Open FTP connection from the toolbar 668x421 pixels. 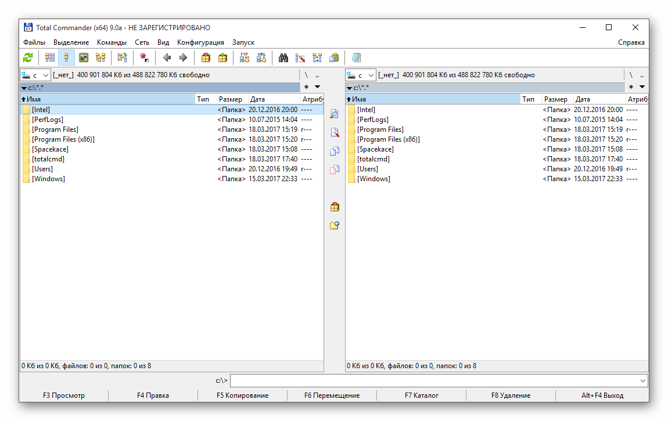pos(245,57)
